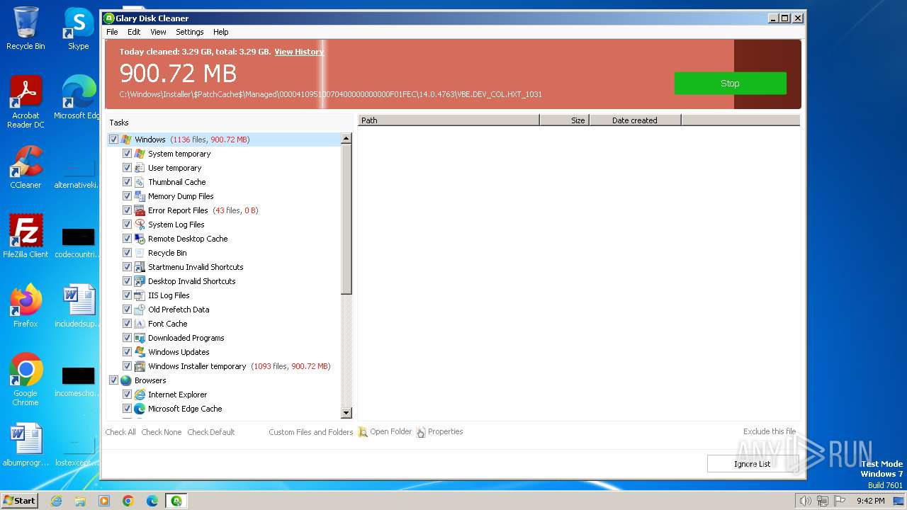
Task: Open the Help menu
Action: coord(221,32)
